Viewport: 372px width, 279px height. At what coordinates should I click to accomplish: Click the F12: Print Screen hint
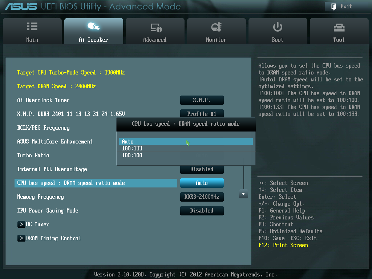click(x=283, y=245)
